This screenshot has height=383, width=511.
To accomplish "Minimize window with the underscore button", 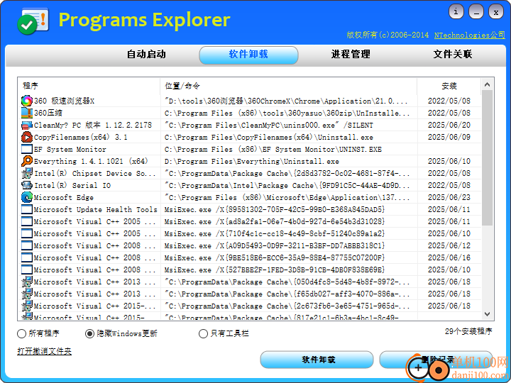I will [476, 12].
